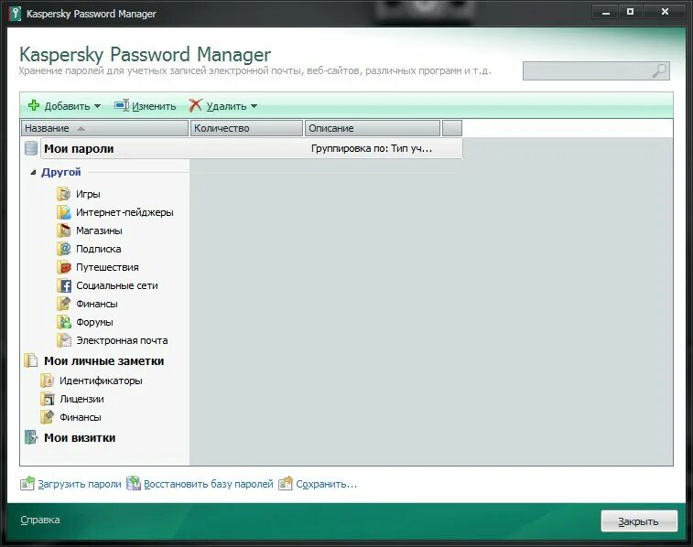Click the green plus Добавить icon

click(x=34, y=105)
